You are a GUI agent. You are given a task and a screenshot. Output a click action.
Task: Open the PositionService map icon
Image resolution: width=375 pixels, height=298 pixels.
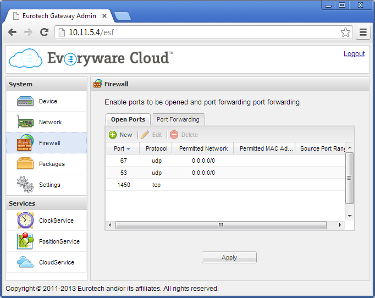tap(25, 241)
